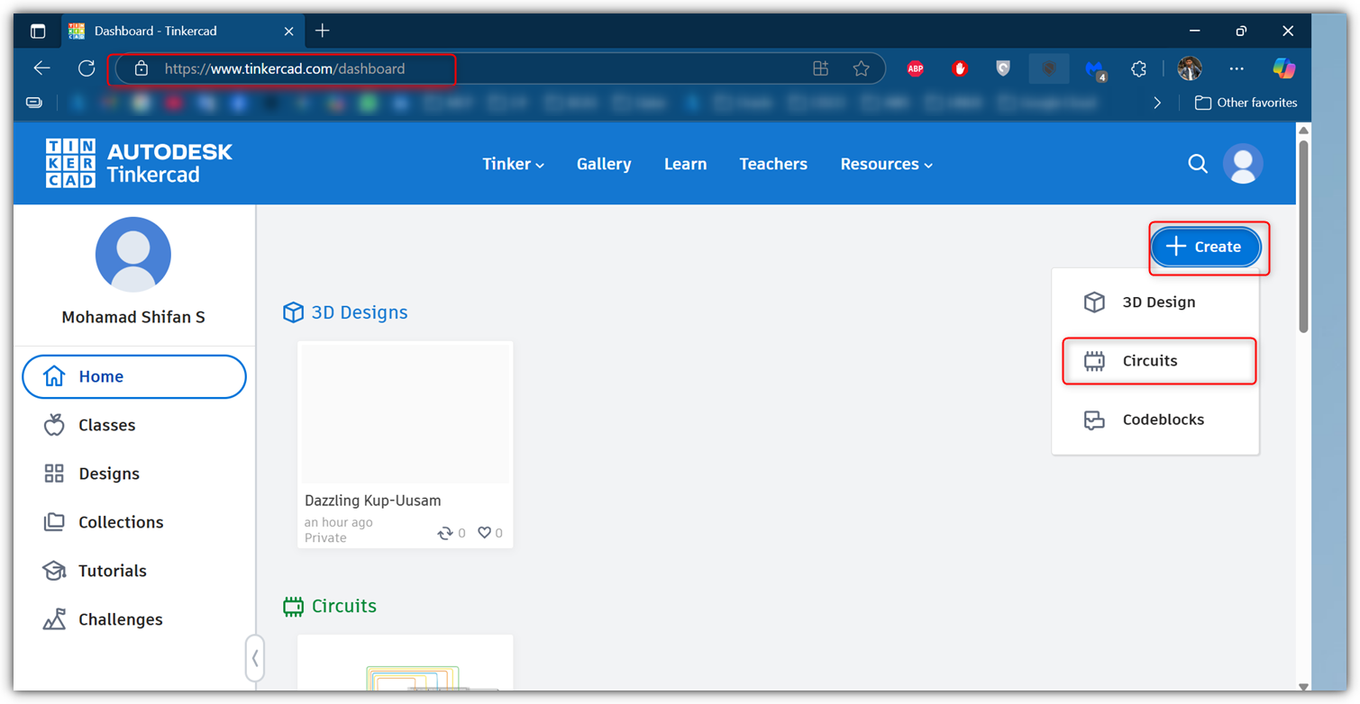Viewport: 1360px width, 704px height.
Task: Close the Dashboard - Tinkercad tab
Action: pos(288,31)
